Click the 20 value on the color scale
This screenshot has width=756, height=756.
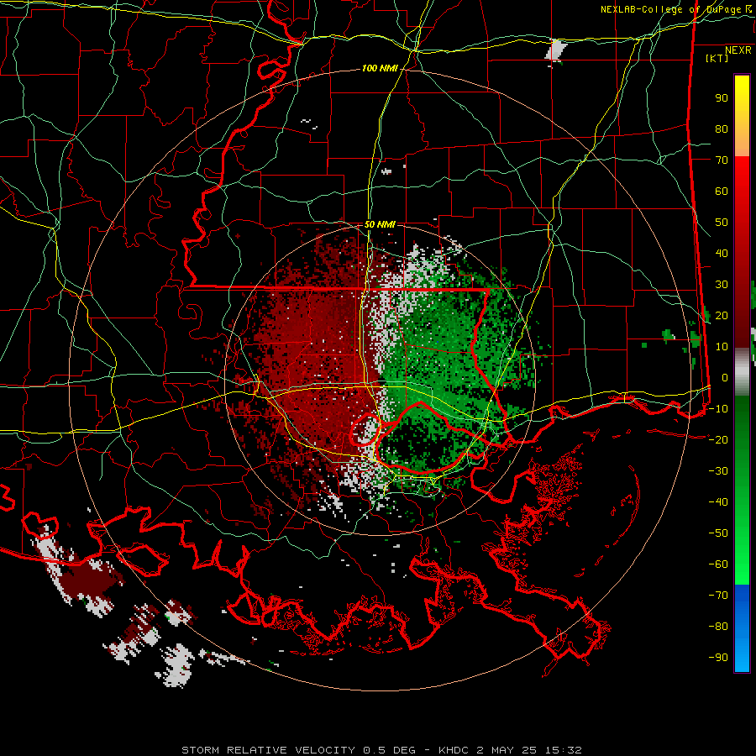(x=722, y=315)
